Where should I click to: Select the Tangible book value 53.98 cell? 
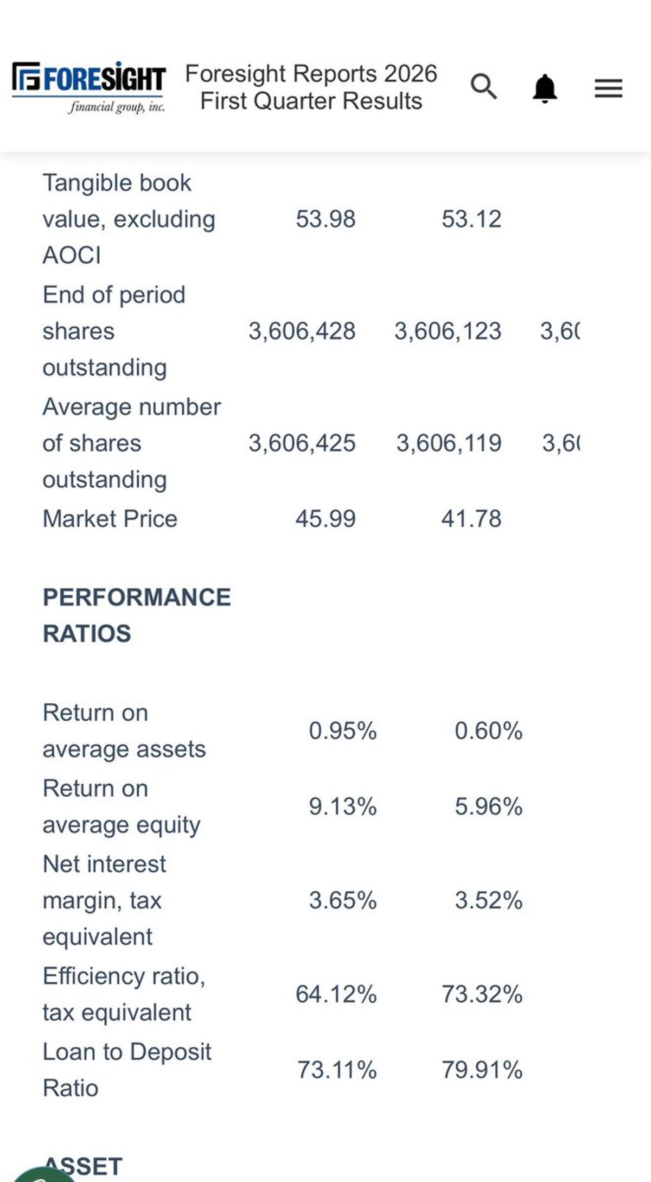point(326,218)
